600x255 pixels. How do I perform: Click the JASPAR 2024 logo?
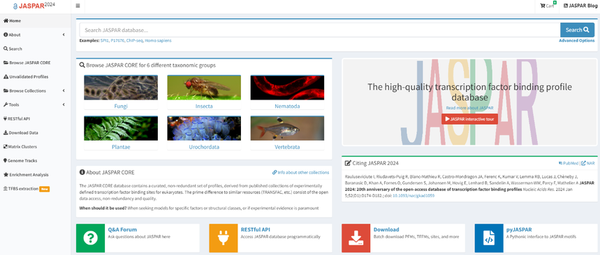tap(34, 6)
